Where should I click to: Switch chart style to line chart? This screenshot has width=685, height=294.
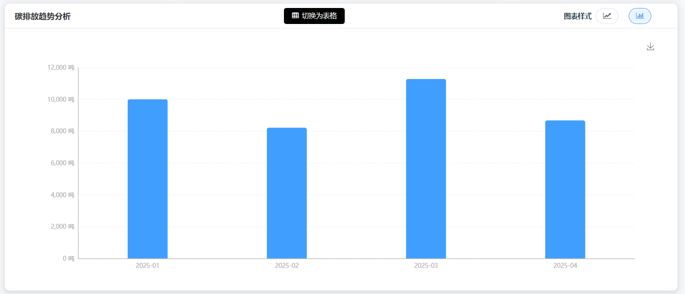[607, 16]
